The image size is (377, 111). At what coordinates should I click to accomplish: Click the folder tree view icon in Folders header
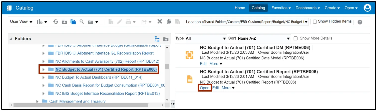click(157, 39)
